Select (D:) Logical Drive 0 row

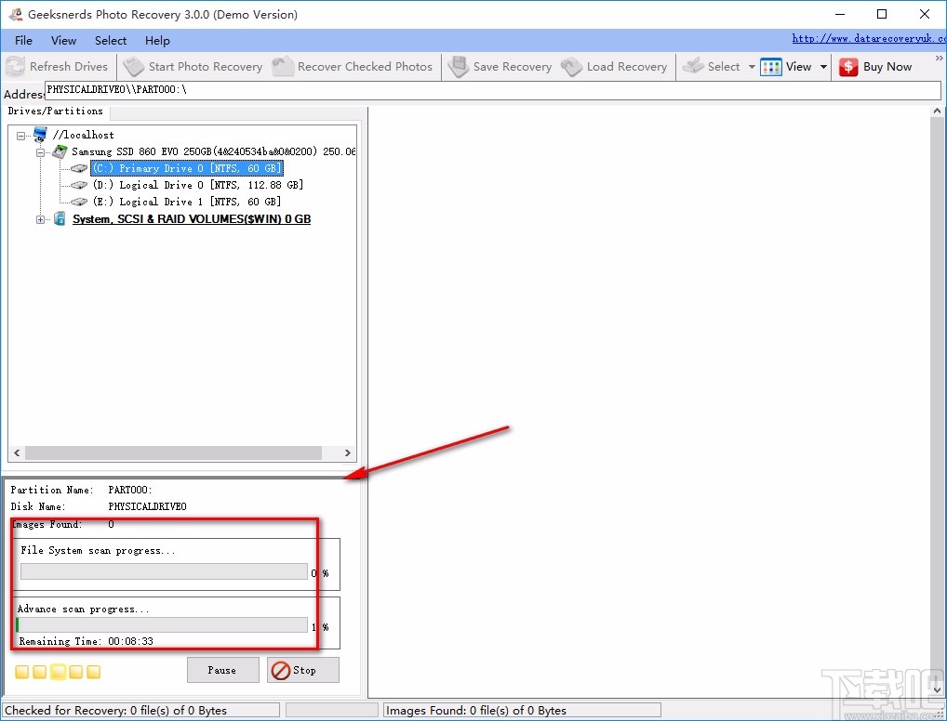click(198, 185)
